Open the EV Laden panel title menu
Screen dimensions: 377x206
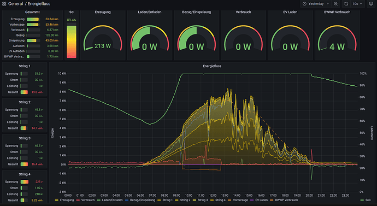click(x=290, y=12)
